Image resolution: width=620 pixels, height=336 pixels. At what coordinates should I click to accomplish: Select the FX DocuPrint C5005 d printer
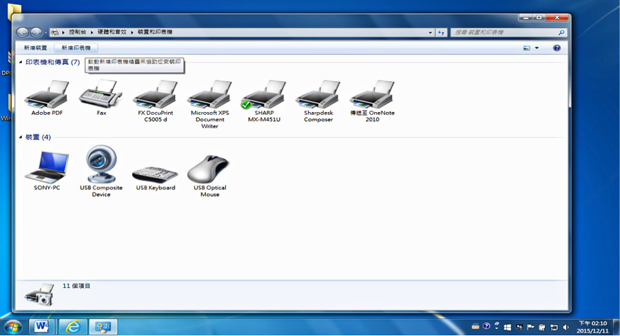156,101
